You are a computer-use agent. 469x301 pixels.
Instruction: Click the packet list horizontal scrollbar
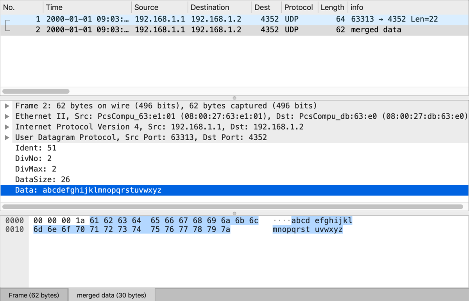(x=36, y=91)
